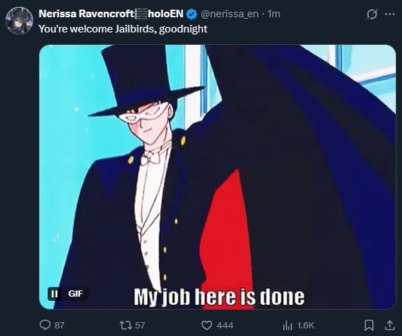Click the repost count 57

tap(140, 325)
